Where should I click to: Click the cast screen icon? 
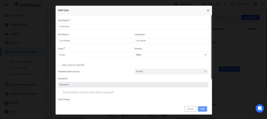coord(218,4)
